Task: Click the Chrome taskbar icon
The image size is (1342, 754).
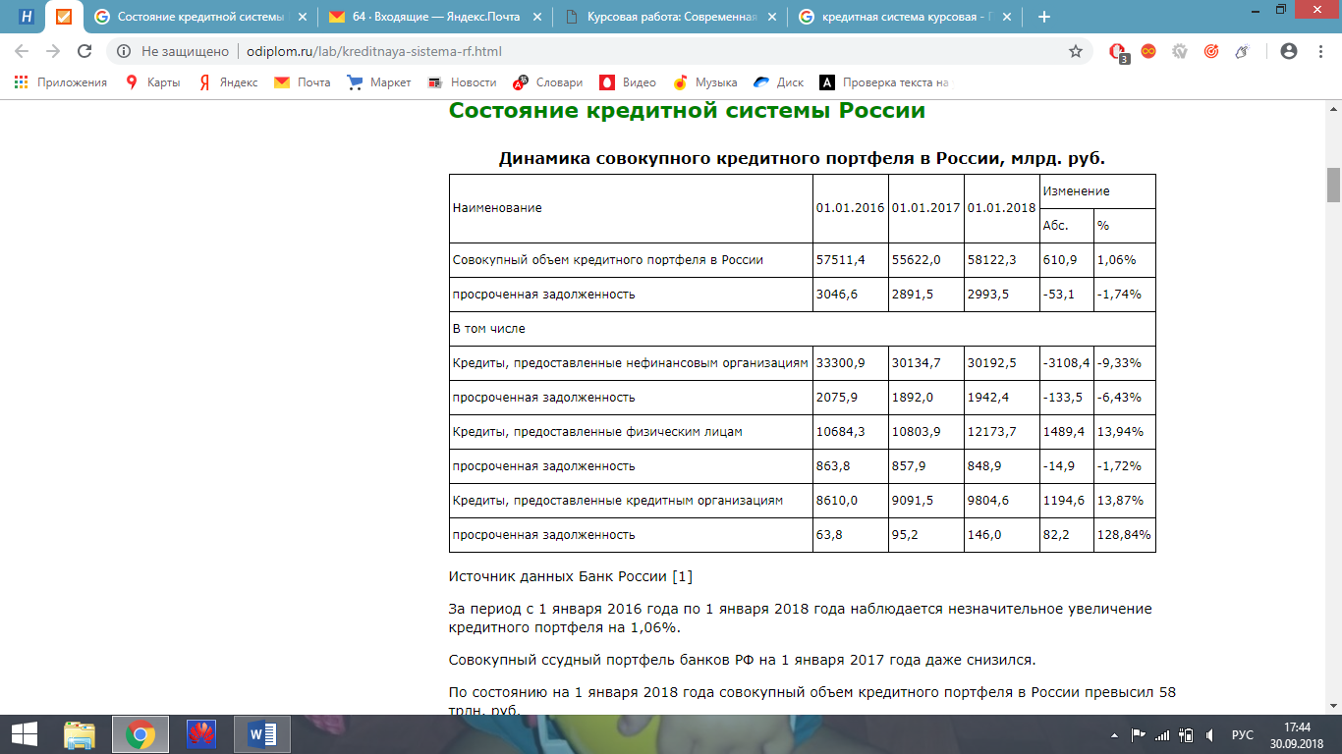Action: [140, 734]
